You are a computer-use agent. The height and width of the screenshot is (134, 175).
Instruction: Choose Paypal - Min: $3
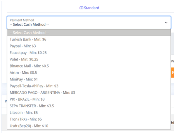tap(89, 46)
